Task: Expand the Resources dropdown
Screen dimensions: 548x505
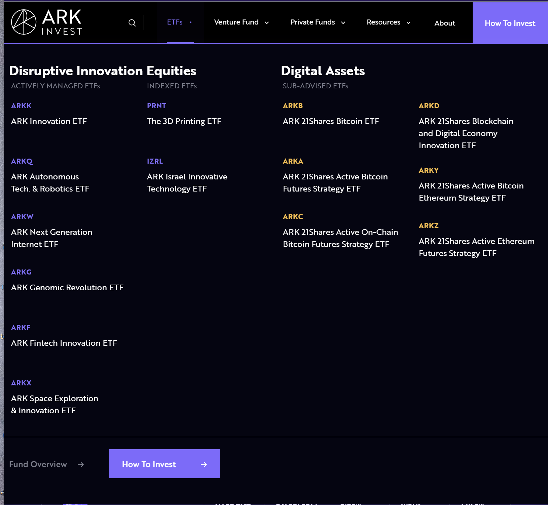Action: [389, 22]
